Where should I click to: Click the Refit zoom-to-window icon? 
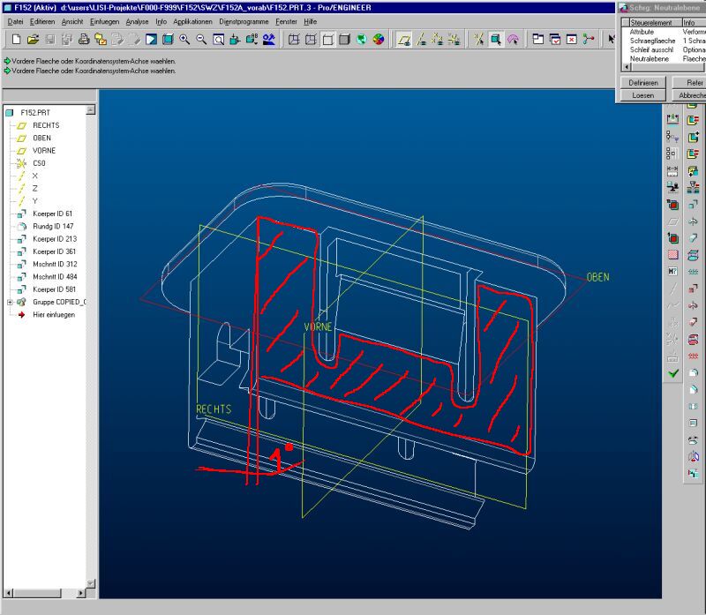tap(218, 40)
